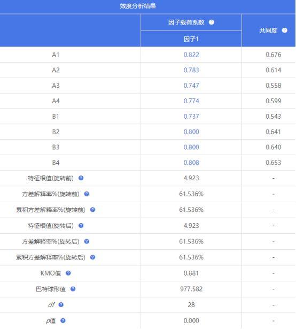Click help icon next to 累积方差解释率%(旋转前)
This screenshot has height=329, width=296.
point(92,210)
